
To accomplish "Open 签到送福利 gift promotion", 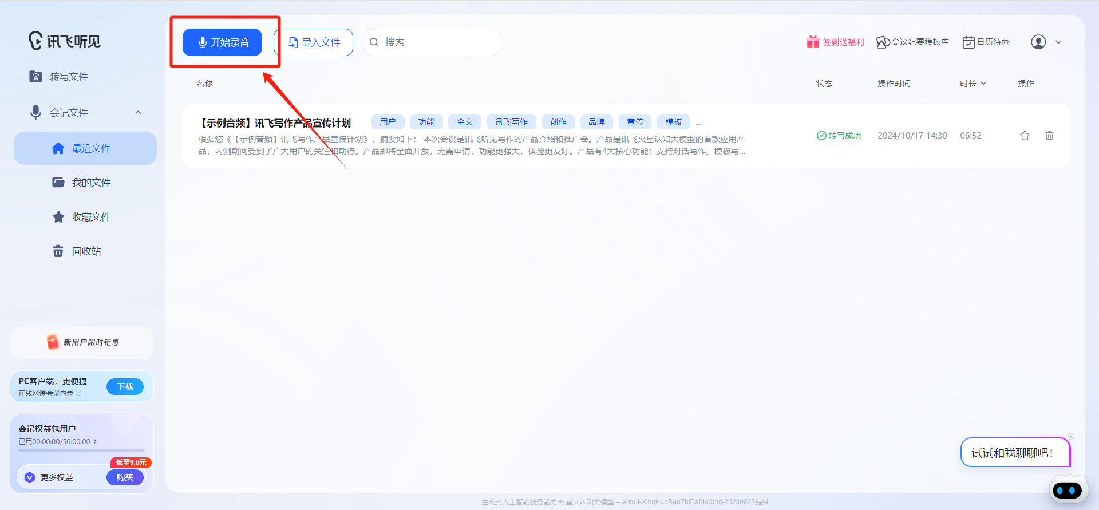I will click(x=835, y=42).
